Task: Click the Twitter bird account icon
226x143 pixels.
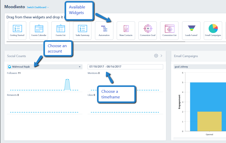Action: pyautogui.click(x=9, y=67)
